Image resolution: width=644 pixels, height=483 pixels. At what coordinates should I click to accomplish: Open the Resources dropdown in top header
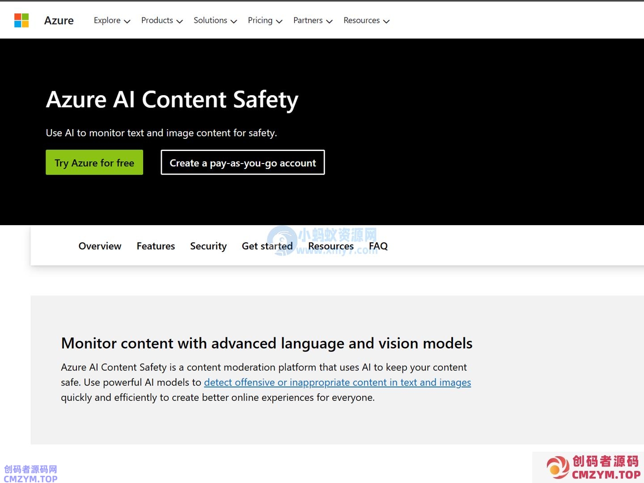366,21
